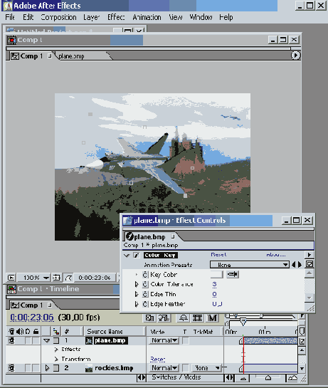Click the current time 0:00:23:06 display
The image size is (328, 388).
(x=32, y=318)
